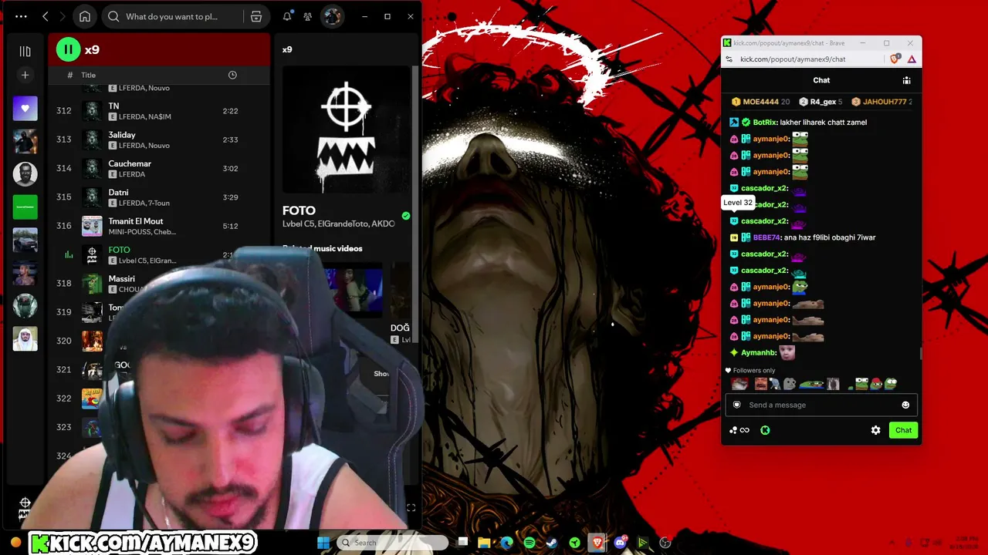988x555 pixels.
Task: Open Discord from taskbar
Action: (x=621, y=543)
